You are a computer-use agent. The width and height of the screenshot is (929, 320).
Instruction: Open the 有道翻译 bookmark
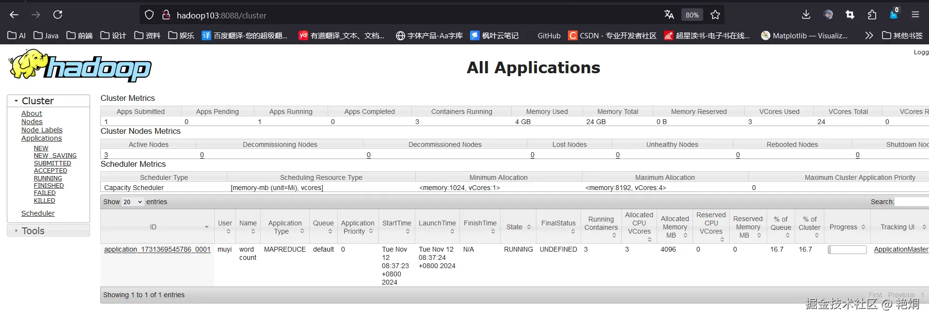(x=341, y=35)
